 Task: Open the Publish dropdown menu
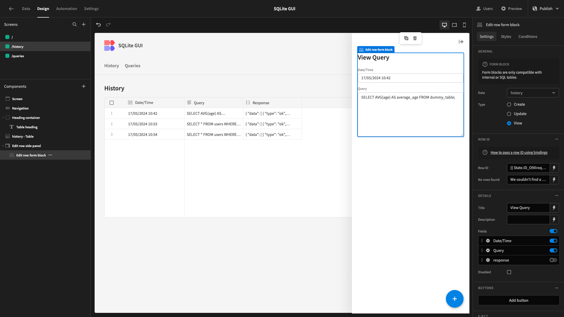click(x=546, y=9)
